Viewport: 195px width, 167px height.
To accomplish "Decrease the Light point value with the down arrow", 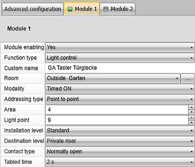I will (x=191, y=123).
